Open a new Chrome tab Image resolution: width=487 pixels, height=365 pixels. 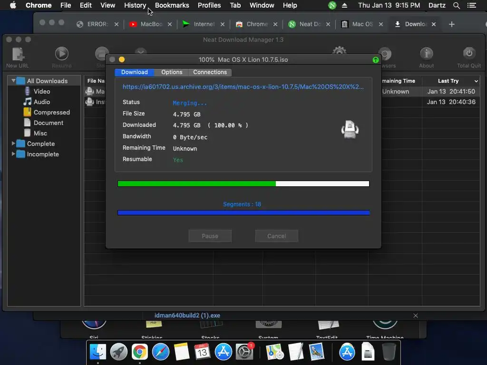point(452,24)
